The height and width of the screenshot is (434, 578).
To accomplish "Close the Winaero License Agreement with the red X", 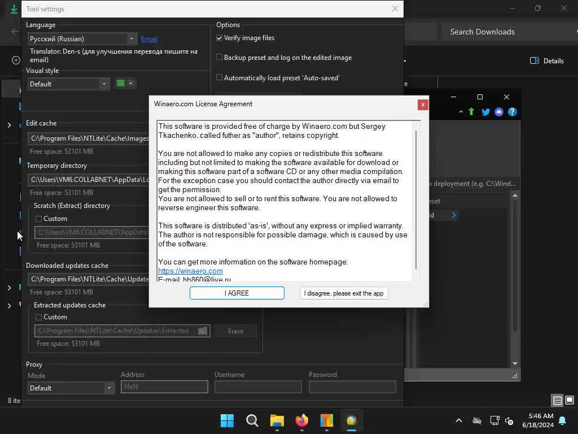I will click(423, 105).
